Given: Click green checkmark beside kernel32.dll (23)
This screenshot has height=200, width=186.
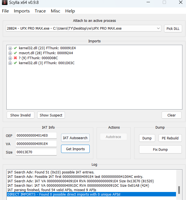Looking at the screenshot, I should click(15, 48).
